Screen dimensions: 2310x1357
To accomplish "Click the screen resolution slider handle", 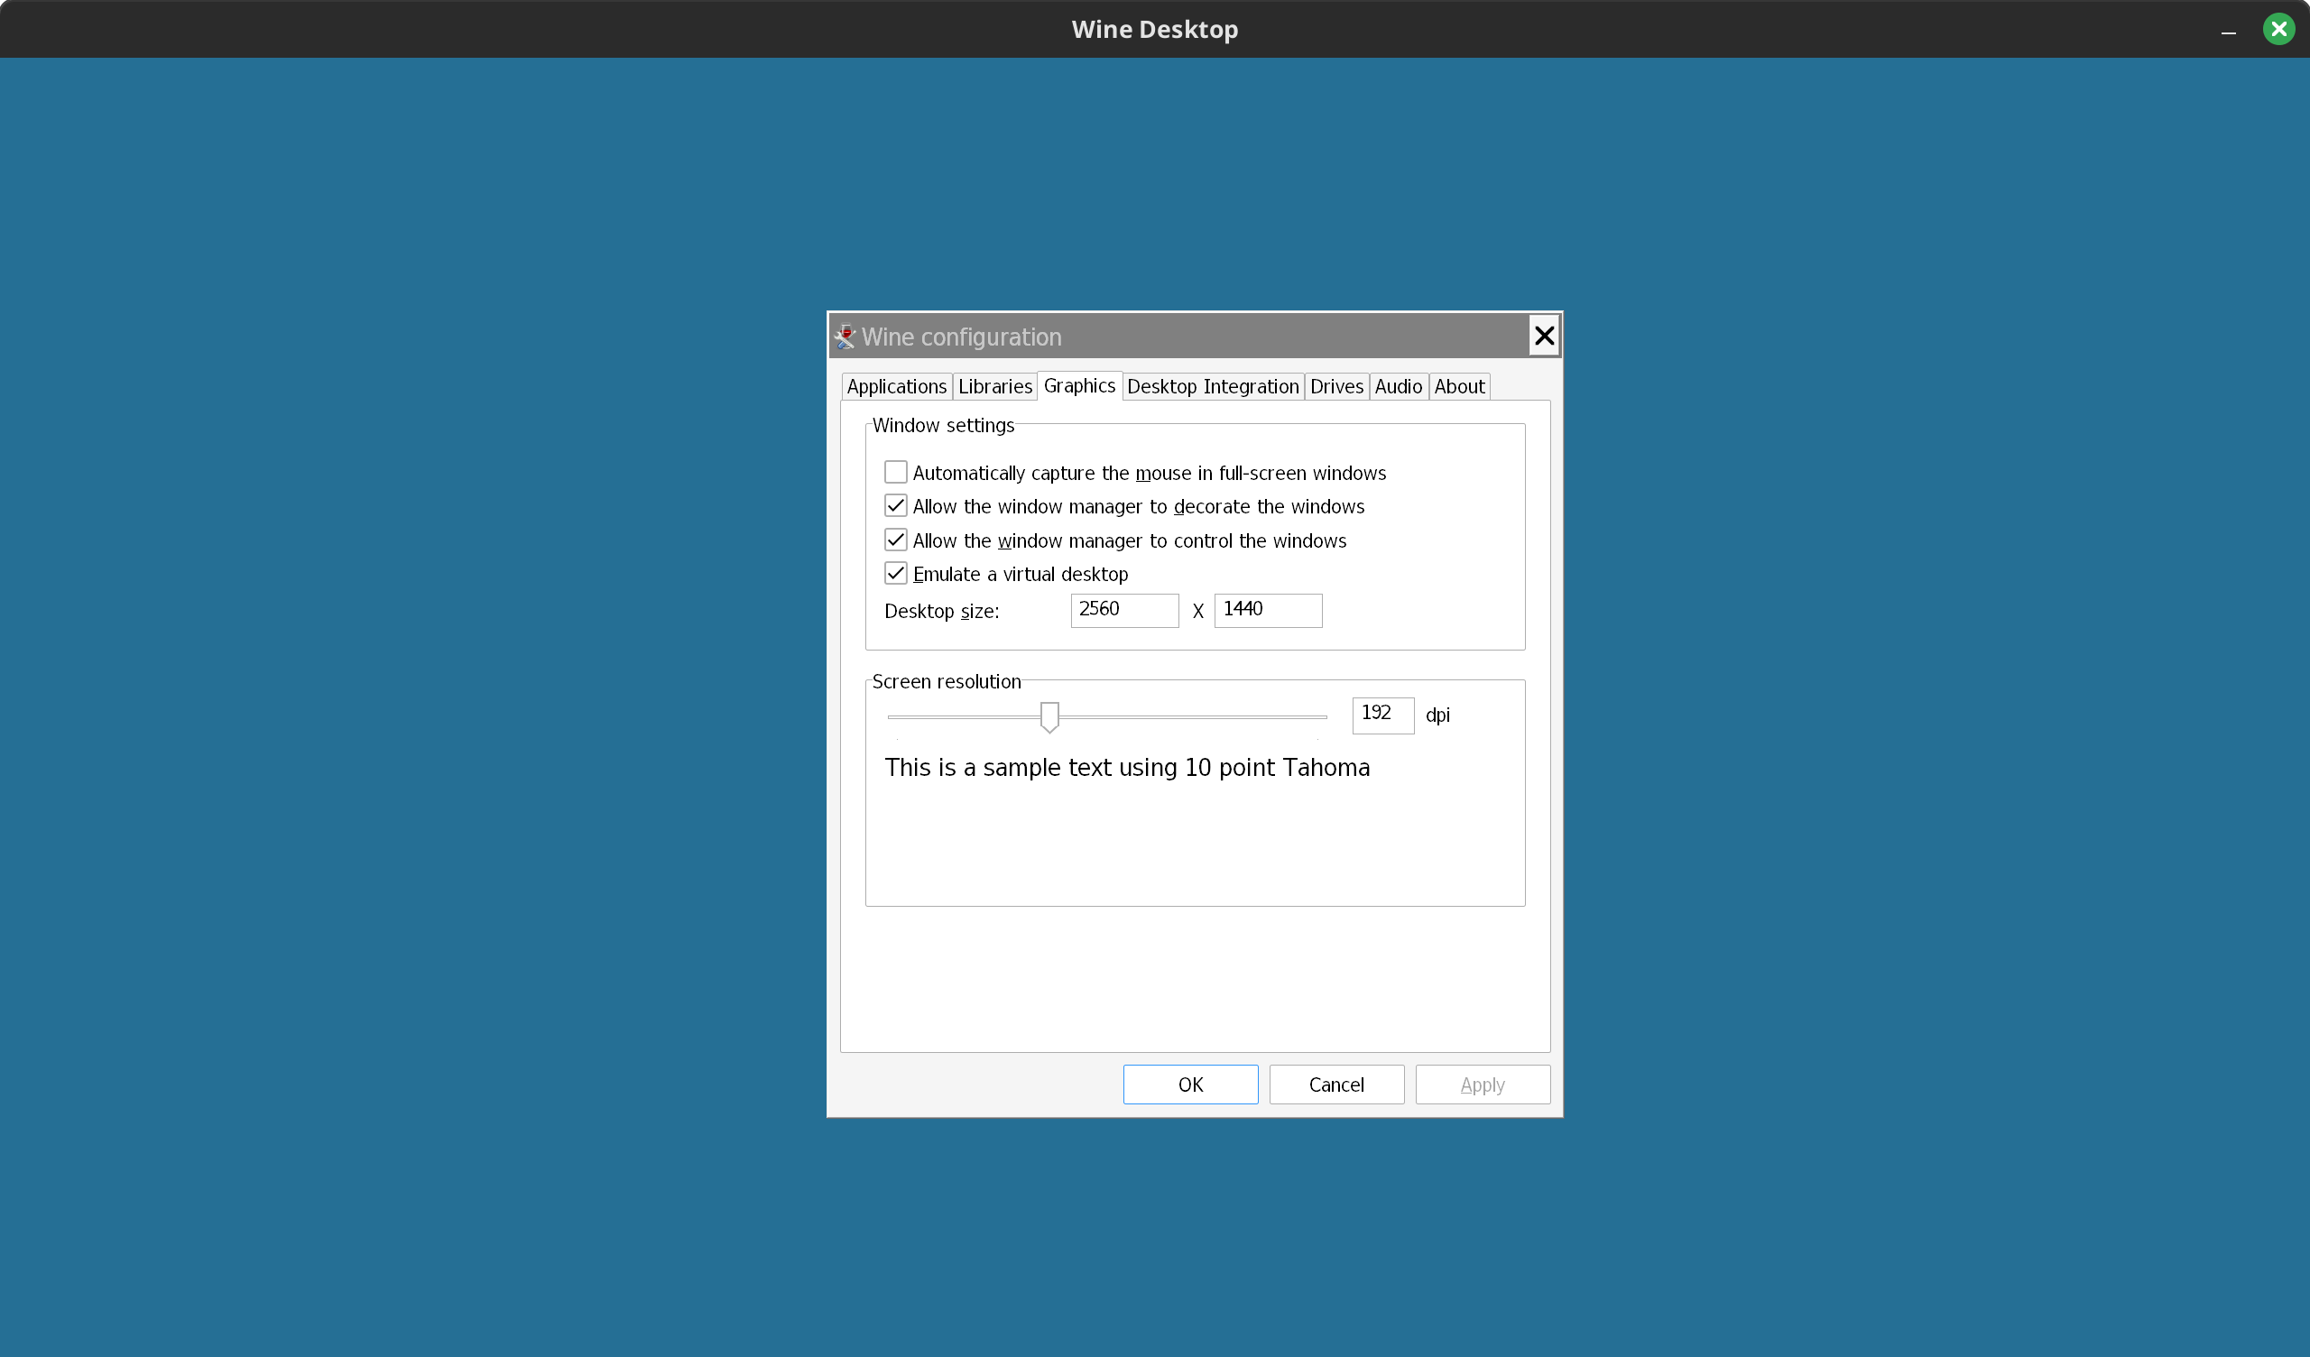I will coord(1049,717).
